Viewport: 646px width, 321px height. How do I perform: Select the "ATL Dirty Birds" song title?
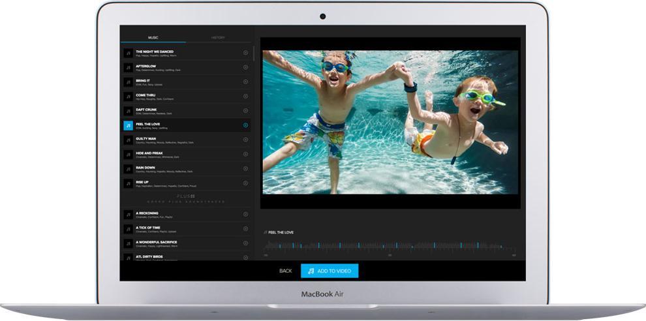149,256
